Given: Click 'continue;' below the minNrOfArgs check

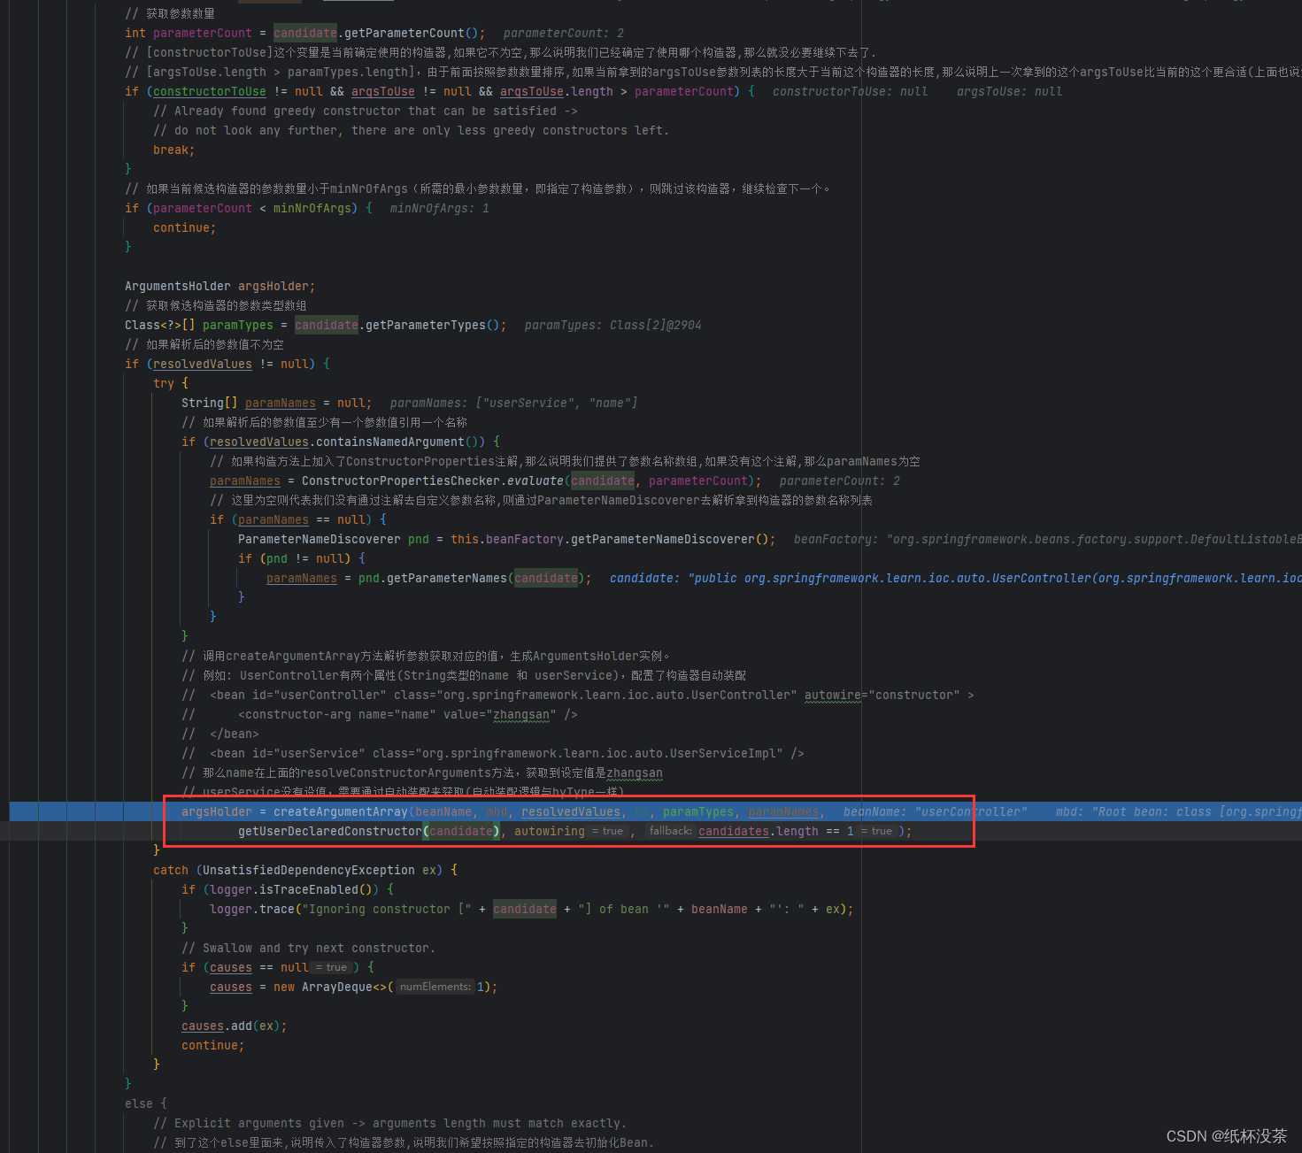Looking at the screenshot, I should [x=184, y=227].
